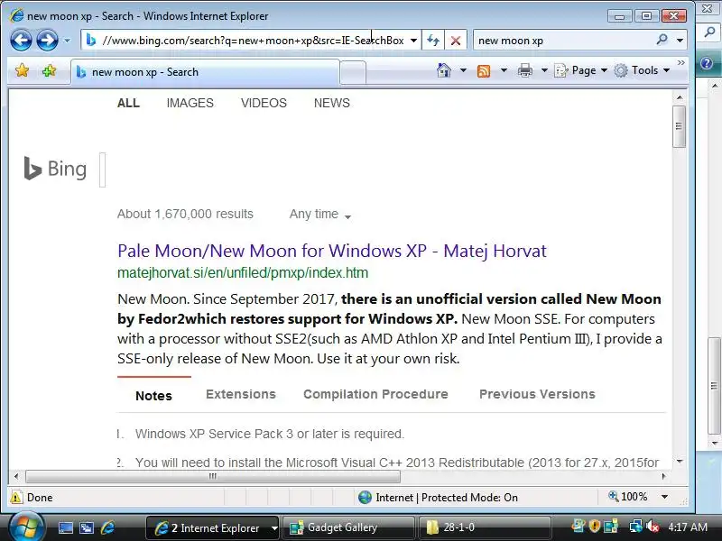Click 'About 1,670,000 results' text
The image size is (722, 541).
tap(185, 214)
